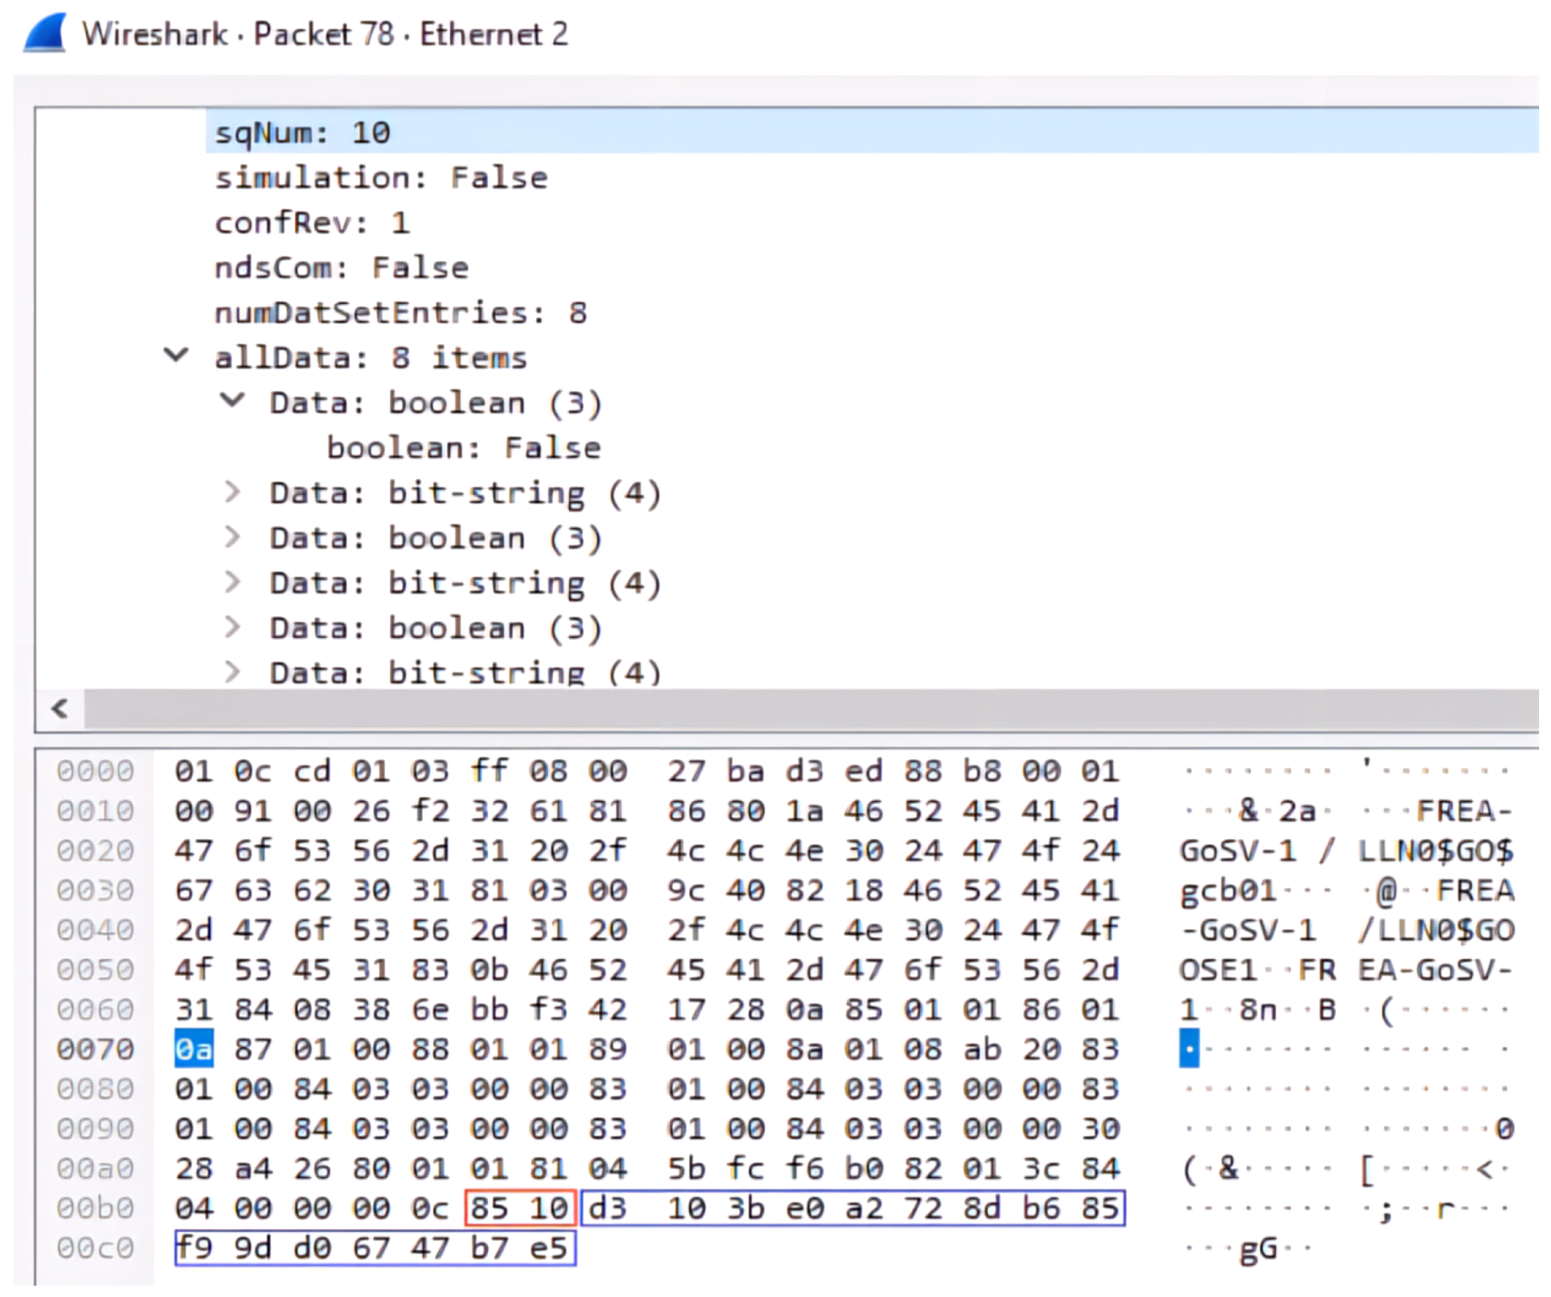Click the FREA- ASCII text in row 0010
This screenshot has width=1551, height=1297.
pyautogui.click(x=1463, y=811)
